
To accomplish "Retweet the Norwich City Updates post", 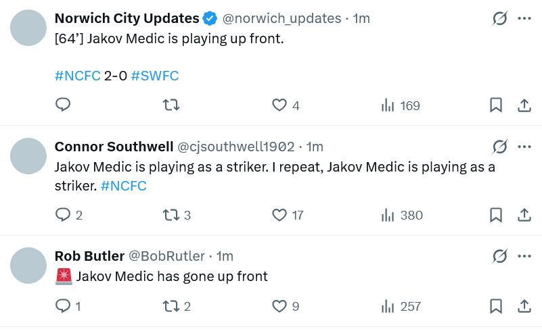I will tap(172, 105).
